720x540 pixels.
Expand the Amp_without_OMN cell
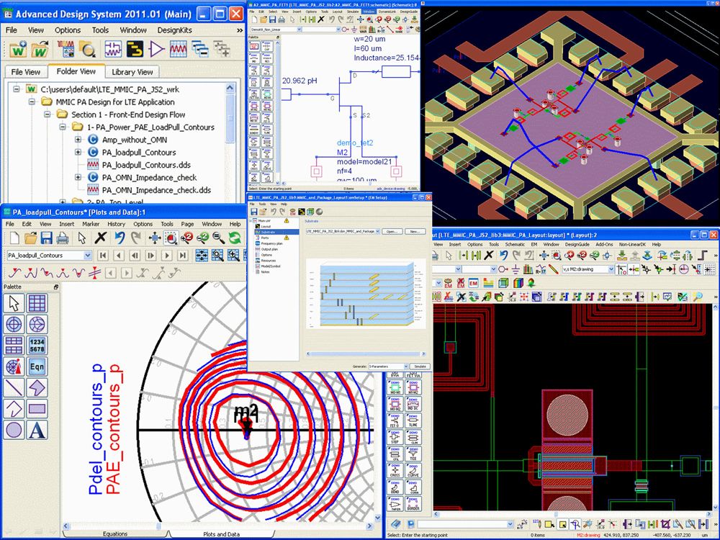pyautogui.click(x=78, y=140)
